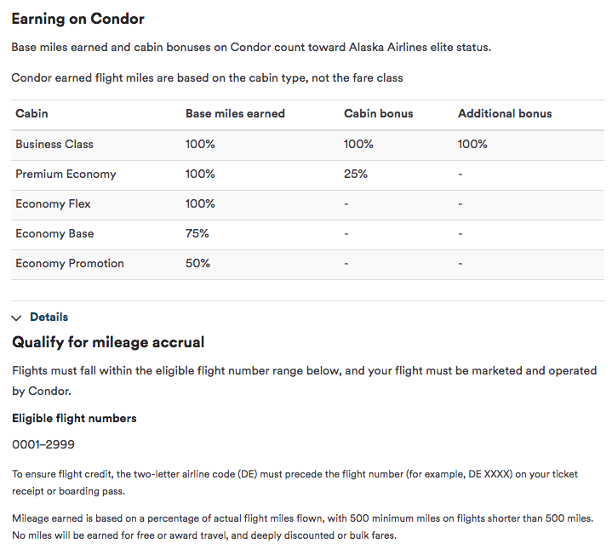The width and height of the screenshot is (612, 549).
Task: Select the Cabin column header
Action: 31,113
